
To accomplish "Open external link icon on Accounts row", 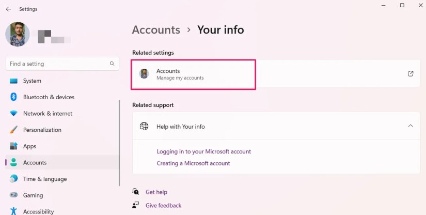I will point(411,74).
